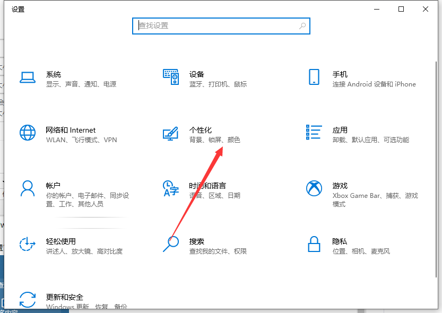The height and width of the screenshot is (313, 442).
Task: Go to the 搜索 settings category label
Action: 197,241
